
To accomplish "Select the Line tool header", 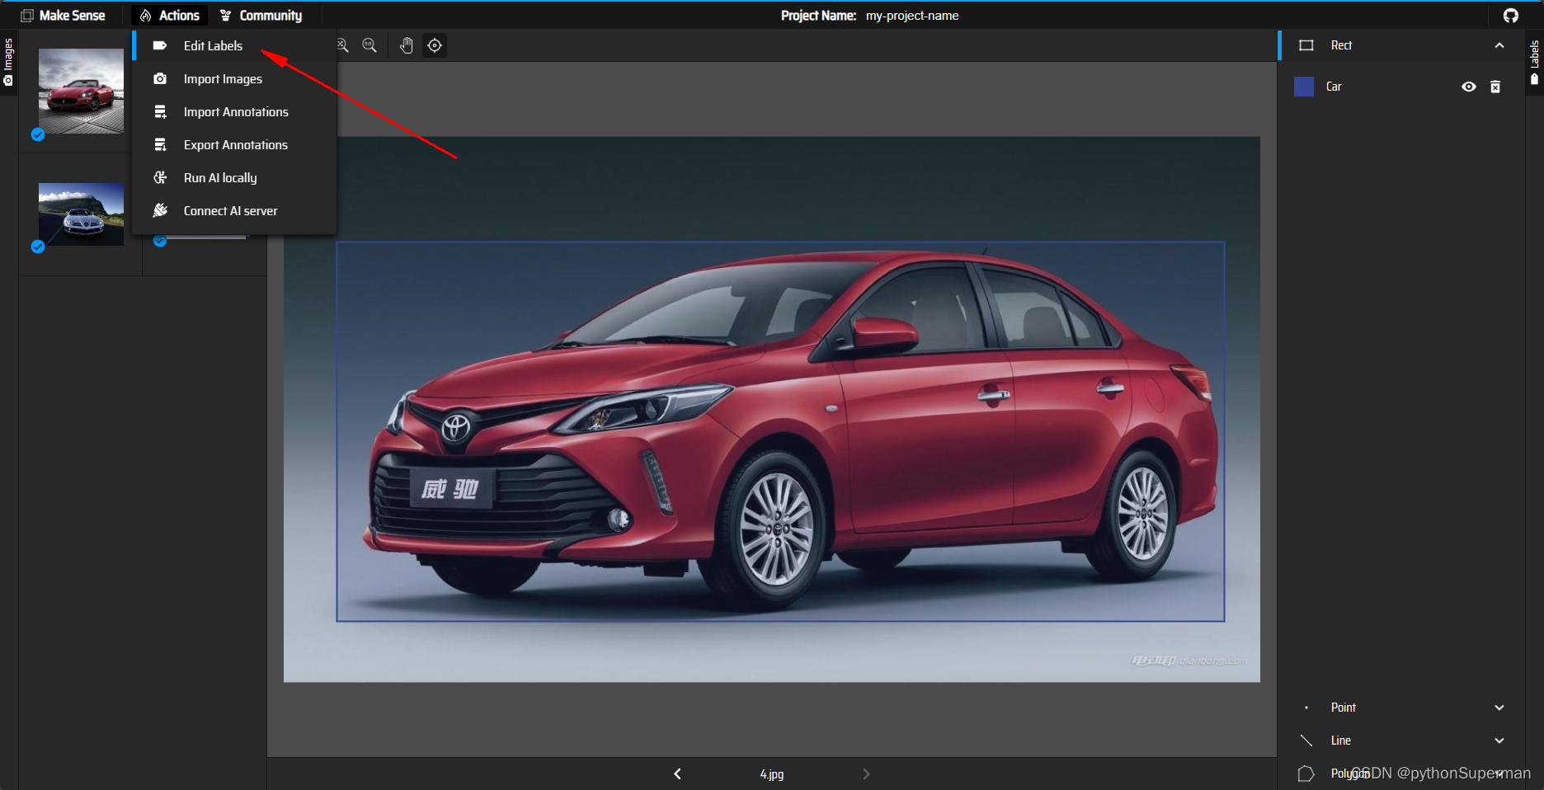I will tap(1402, 741).
